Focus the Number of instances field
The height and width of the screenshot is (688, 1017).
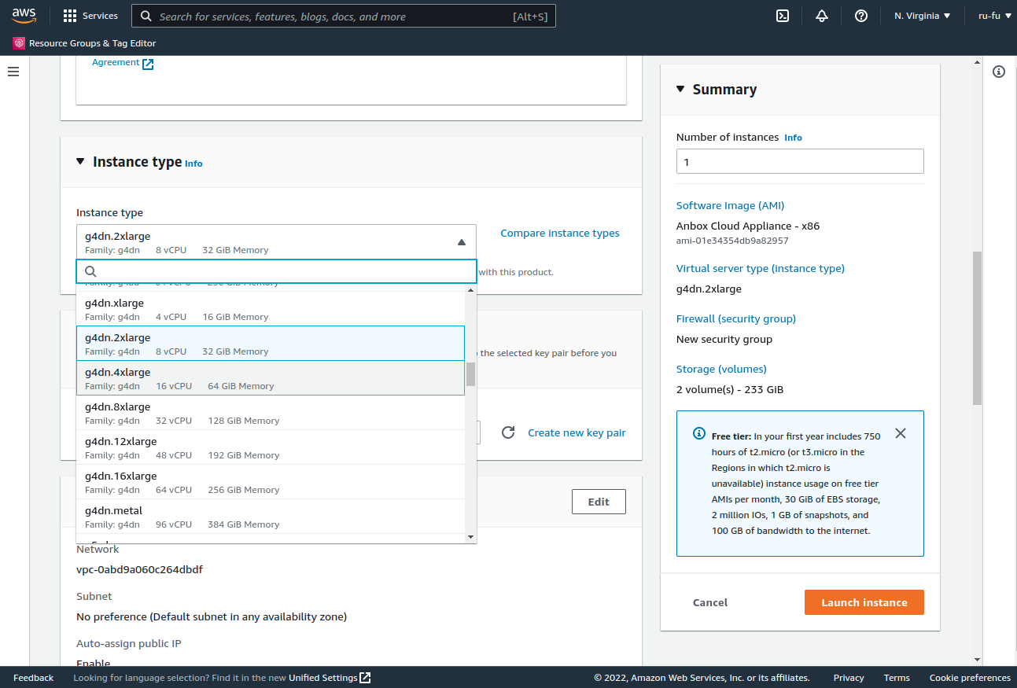pos(800,161)
